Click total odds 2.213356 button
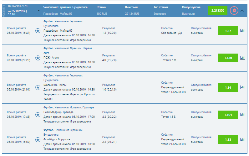The height and width of the screenshot is (156, 249). click(x=218, y=10)
